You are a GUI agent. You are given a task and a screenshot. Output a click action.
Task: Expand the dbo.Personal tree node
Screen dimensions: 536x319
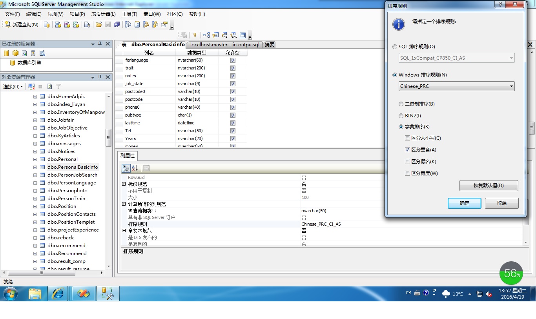pos(35,159)
